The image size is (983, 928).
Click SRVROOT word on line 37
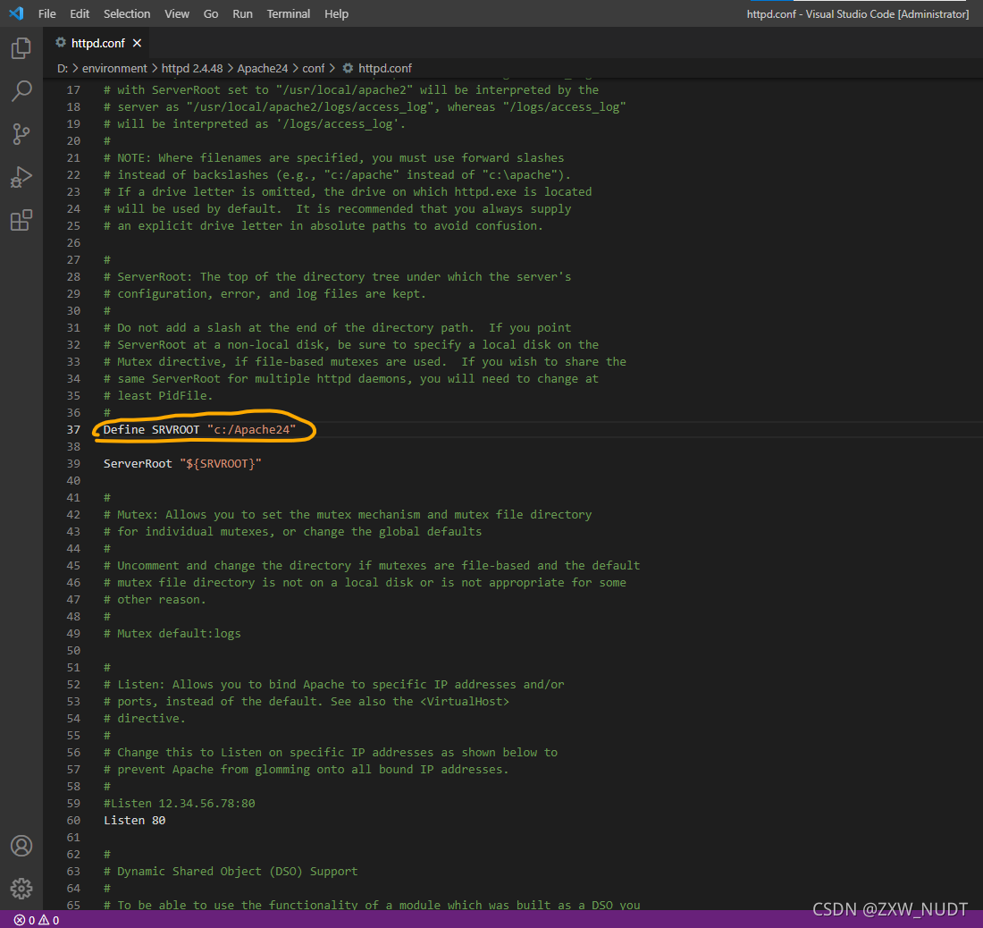[175, 429]
